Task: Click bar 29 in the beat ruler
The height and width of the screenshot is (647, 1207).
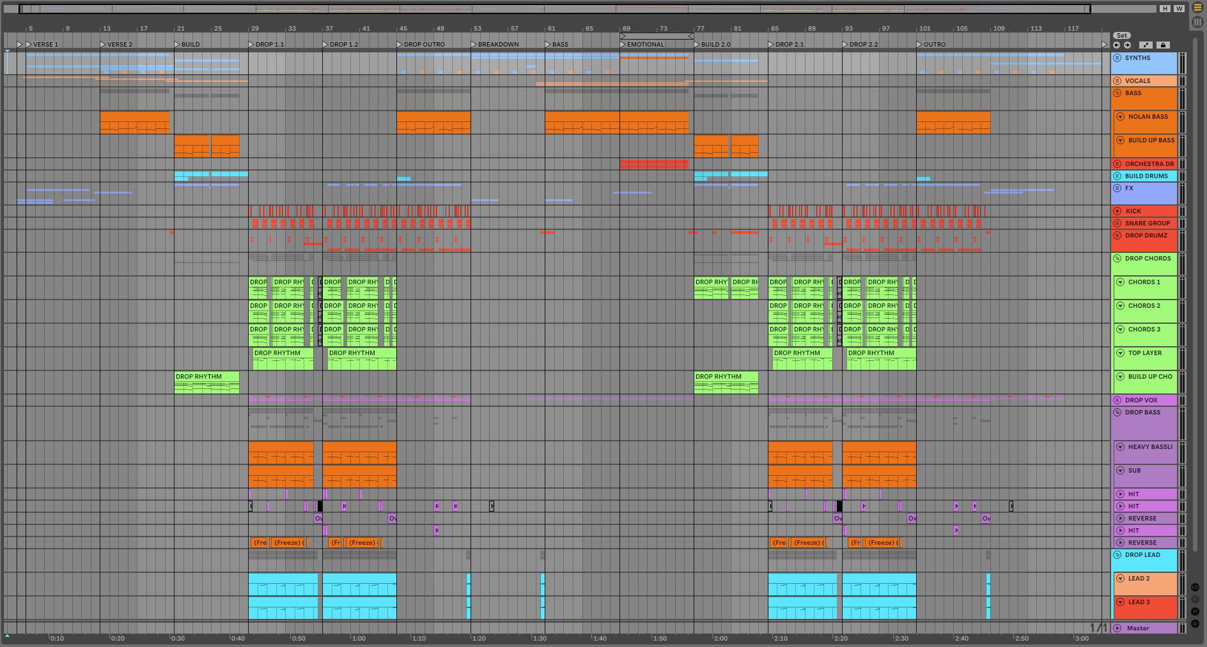Action: click(254, 29)
